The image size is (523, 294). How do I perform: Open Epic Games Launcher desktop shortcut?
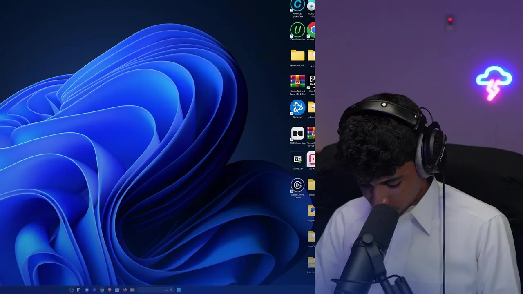click(x=311, y=85)
